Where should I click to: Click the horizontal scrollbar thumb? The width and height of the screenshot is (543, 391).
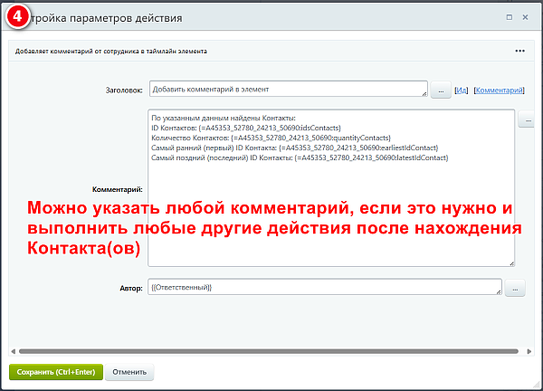[269, 351]
